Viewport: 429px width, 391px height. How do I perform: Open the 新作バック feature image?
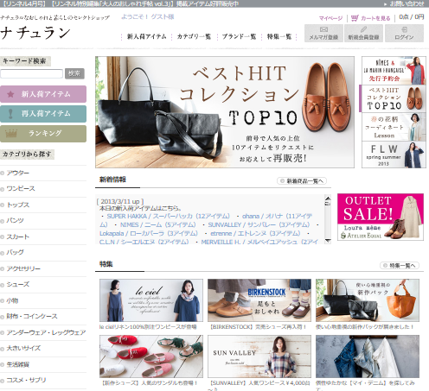[368, 300]
